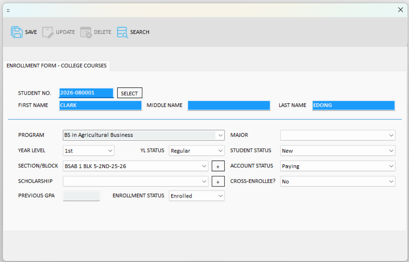Open the Program dropdown
The height and width of the screenshot is (262, 409).
(x=144, y=135)
